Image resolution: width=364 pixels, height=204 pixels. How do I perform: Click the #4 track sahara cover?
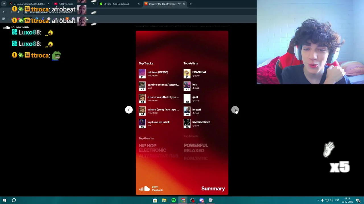click(x=142, y=111)
